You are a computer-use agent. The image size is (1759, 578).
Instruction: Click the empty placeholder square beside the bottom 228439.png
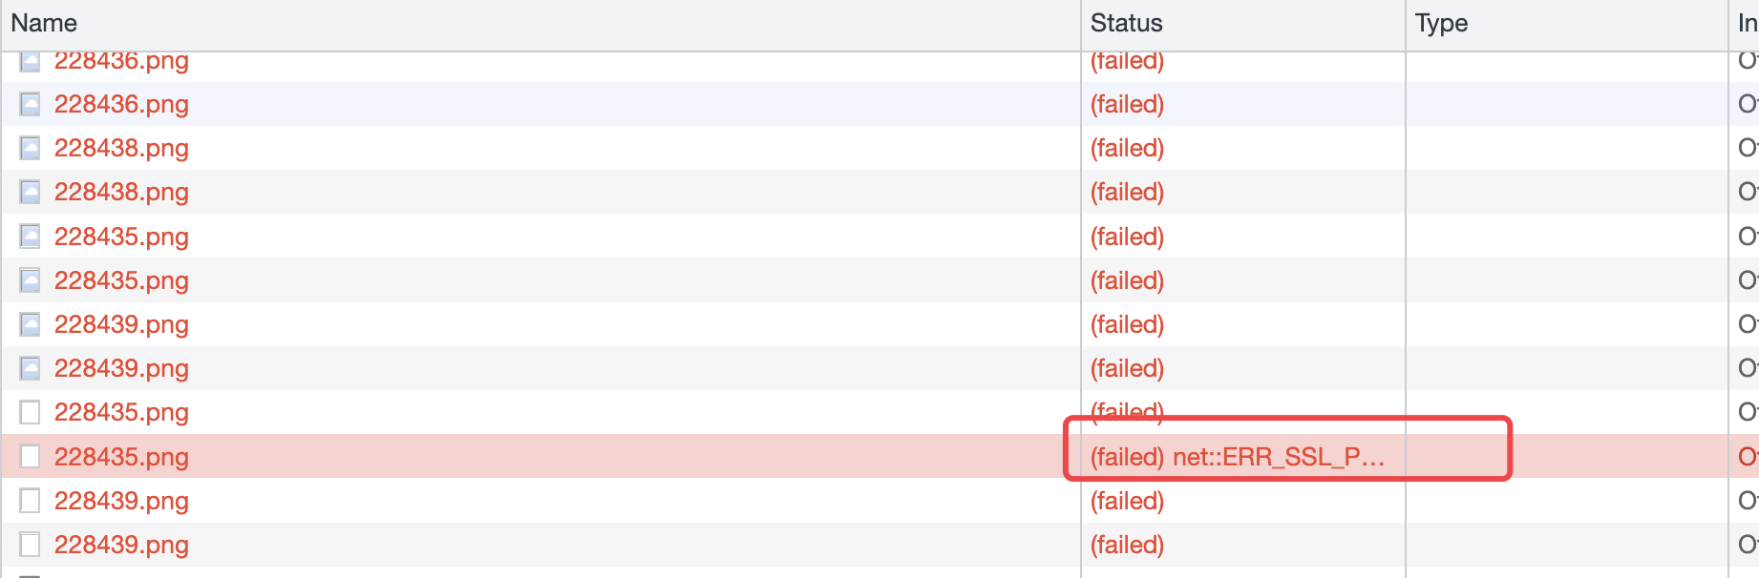(31, 545)
